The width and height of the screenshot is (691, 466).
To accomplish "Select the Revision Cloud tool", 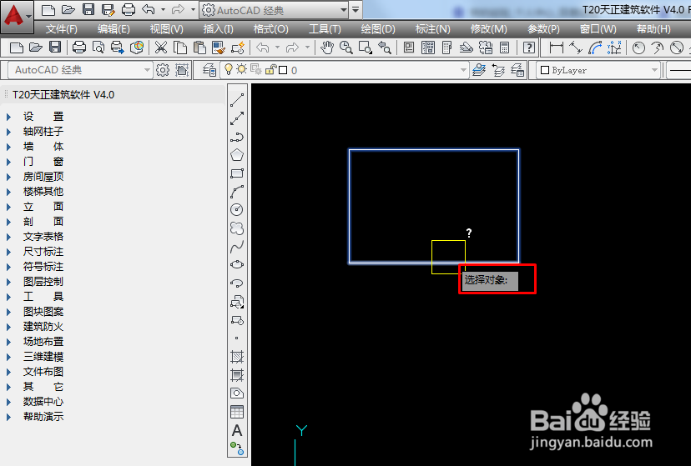I will point(237,228).
